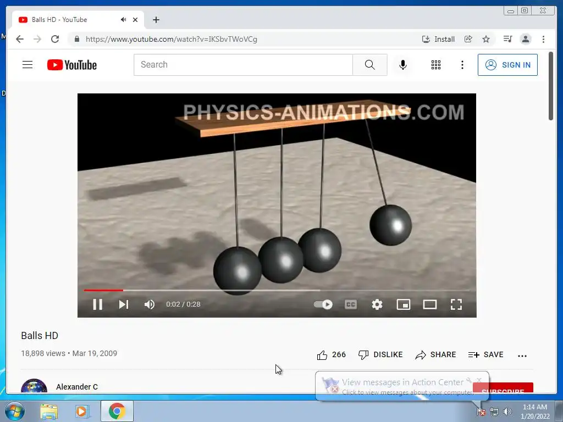This screenshot has width=563, height=422.
Task: Focus the YouTube Search field
Action: coord(243,65)
